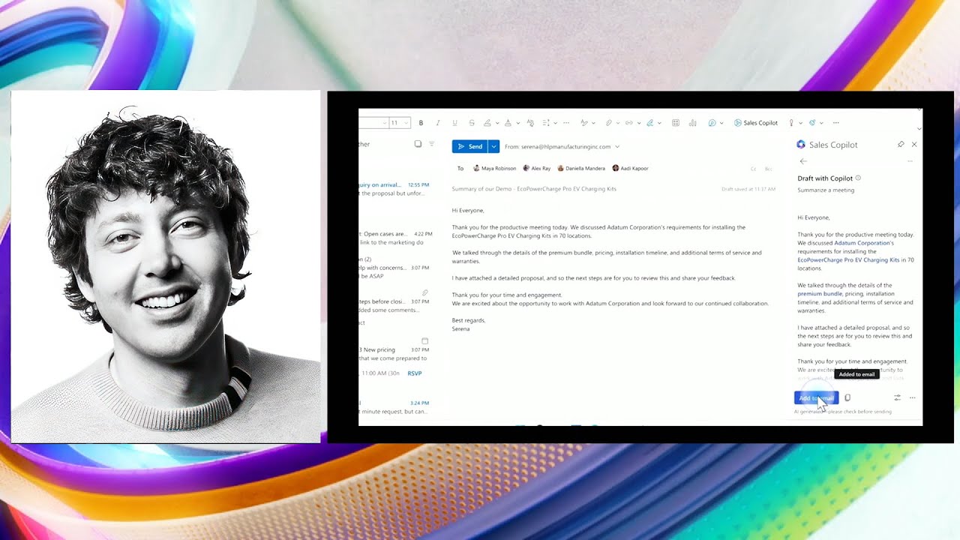Open the EcoPowerCharge Pro EV Charging Kits link
The image size is (960, 540).
848,259
